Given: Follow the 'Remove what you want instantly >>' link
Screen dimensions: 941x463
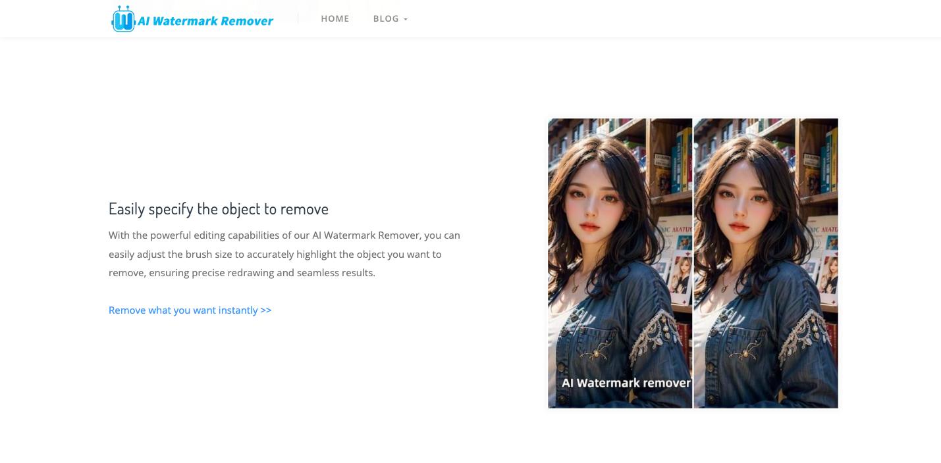Looking at the screenshot, I should pos(190,310).
